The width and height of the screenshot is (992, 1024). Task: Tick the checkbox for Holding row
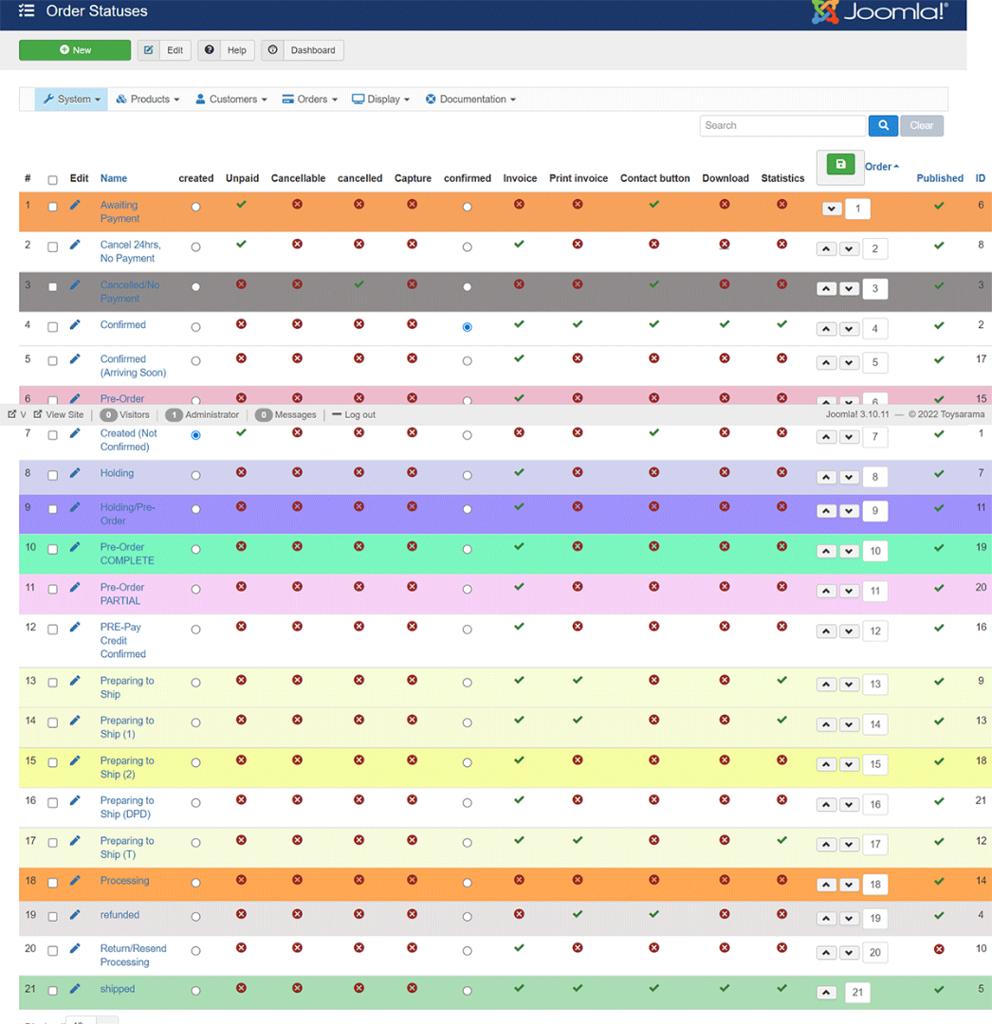click(53, 475)
